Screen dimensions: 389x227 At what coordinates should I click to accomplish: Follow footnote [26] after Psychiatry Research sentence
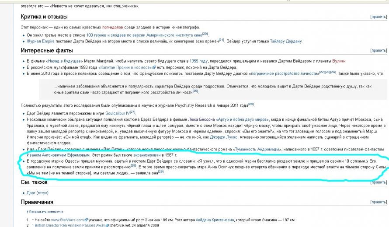click(x=251, y=104)
